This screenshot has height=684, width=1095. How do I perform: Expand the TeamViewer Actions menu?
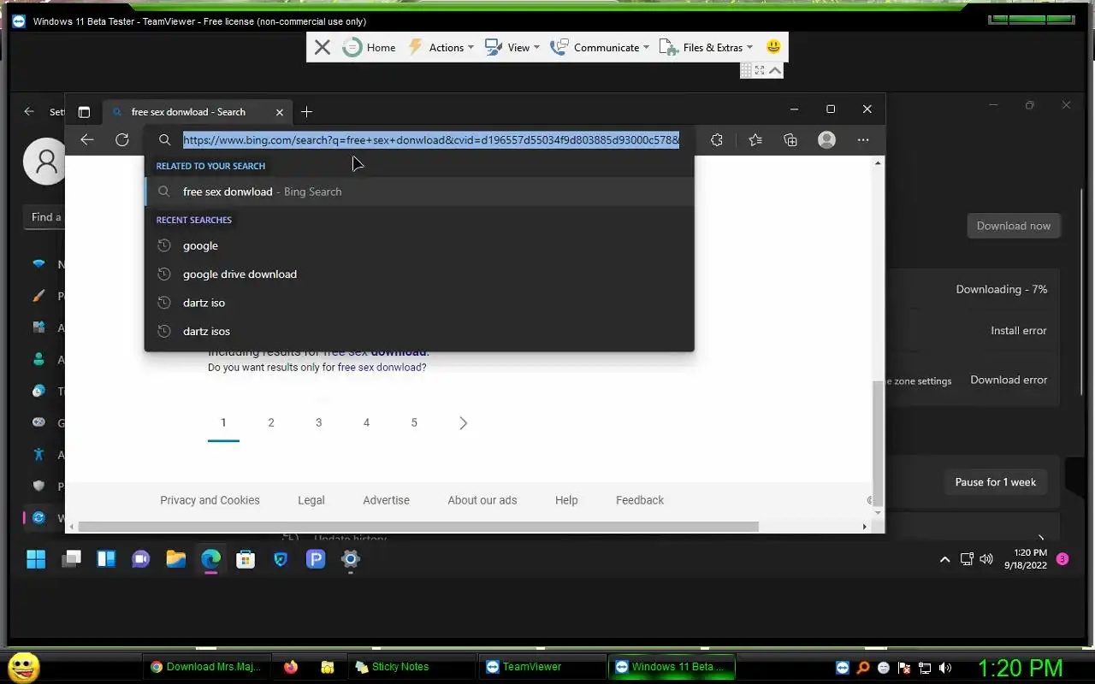pos(440,48)
